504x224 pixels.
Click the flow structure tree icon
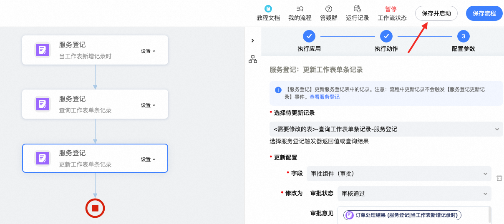point(253,59)
